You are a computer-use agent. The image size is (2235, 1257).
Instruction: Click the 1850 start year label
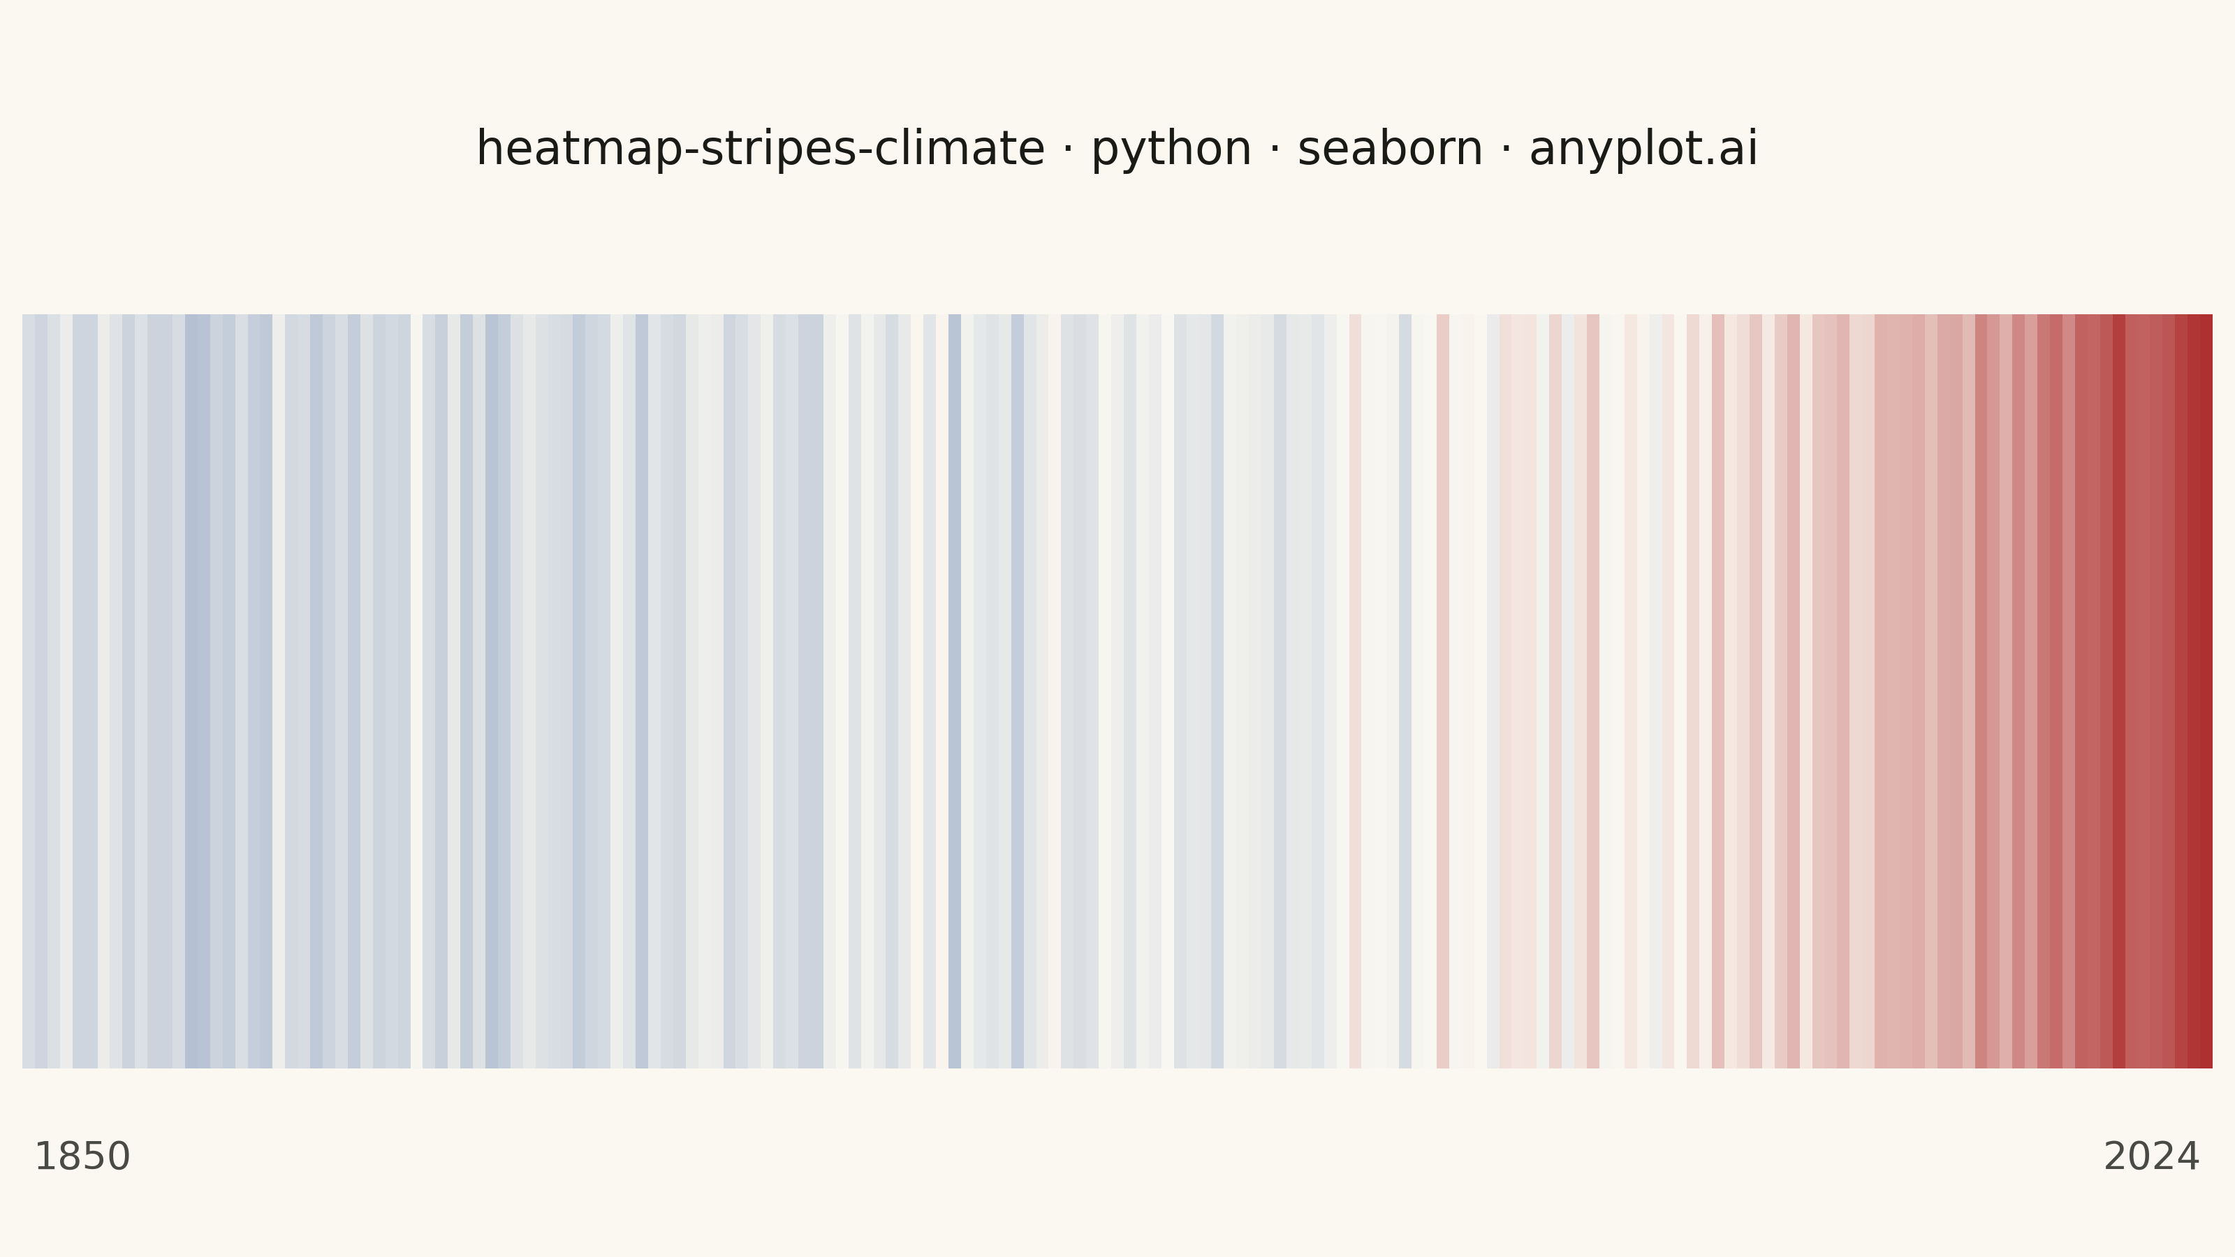(x=82, y=1157)
